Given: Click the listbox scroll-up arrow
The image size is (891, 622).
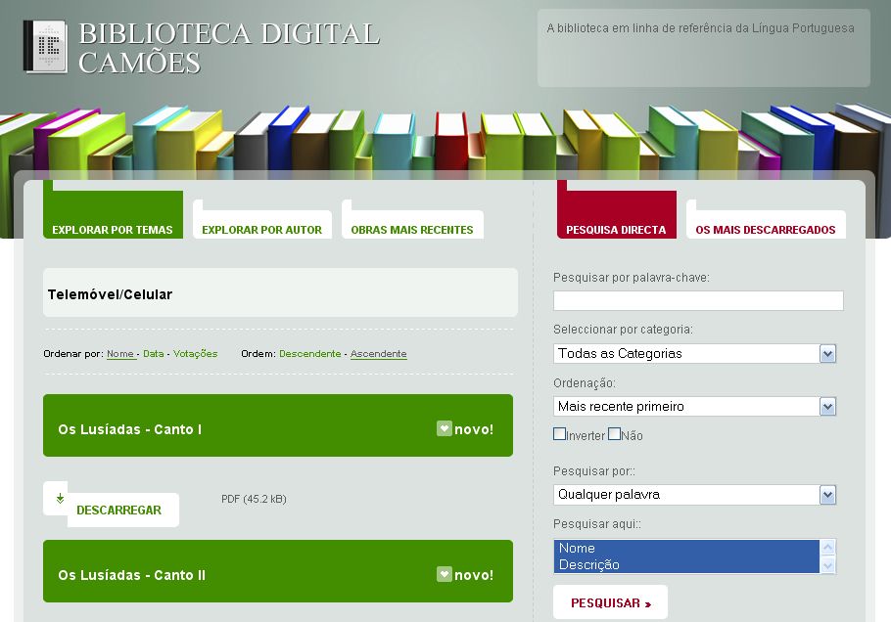Looking at the screenshot, I should coord(828,548).
